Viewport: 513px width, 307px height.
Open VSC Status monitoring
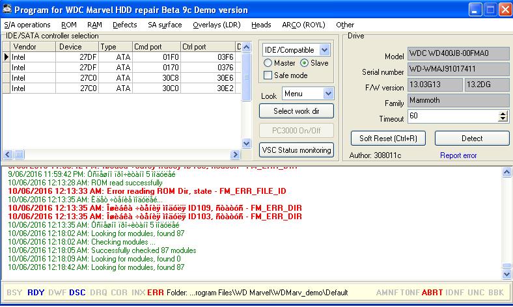pos(296,150)
